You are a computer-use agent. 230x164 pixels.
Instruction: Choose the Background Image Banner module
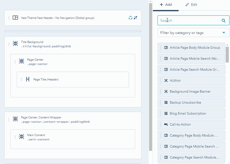coord(190,91)
